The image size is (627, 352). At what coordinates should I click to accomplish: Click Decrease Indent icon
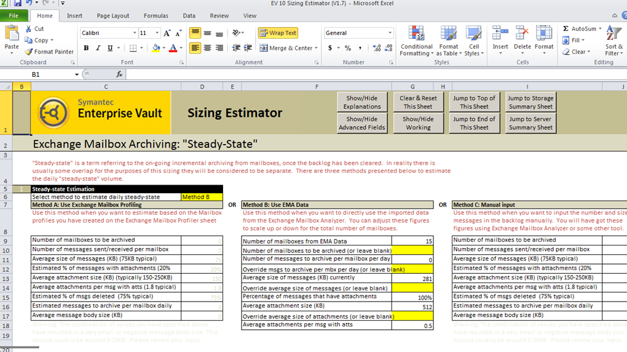pyautogui.click(x=236, y=48)
